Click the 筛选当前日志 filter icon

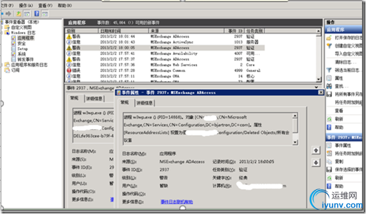point(329,70)
